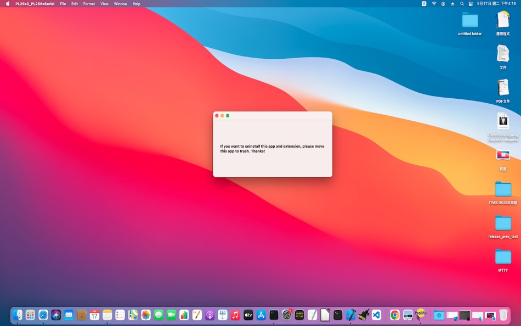
Task: Select the 'ITMS-90338 問題' desktop folder
Action: coord(503,189)
